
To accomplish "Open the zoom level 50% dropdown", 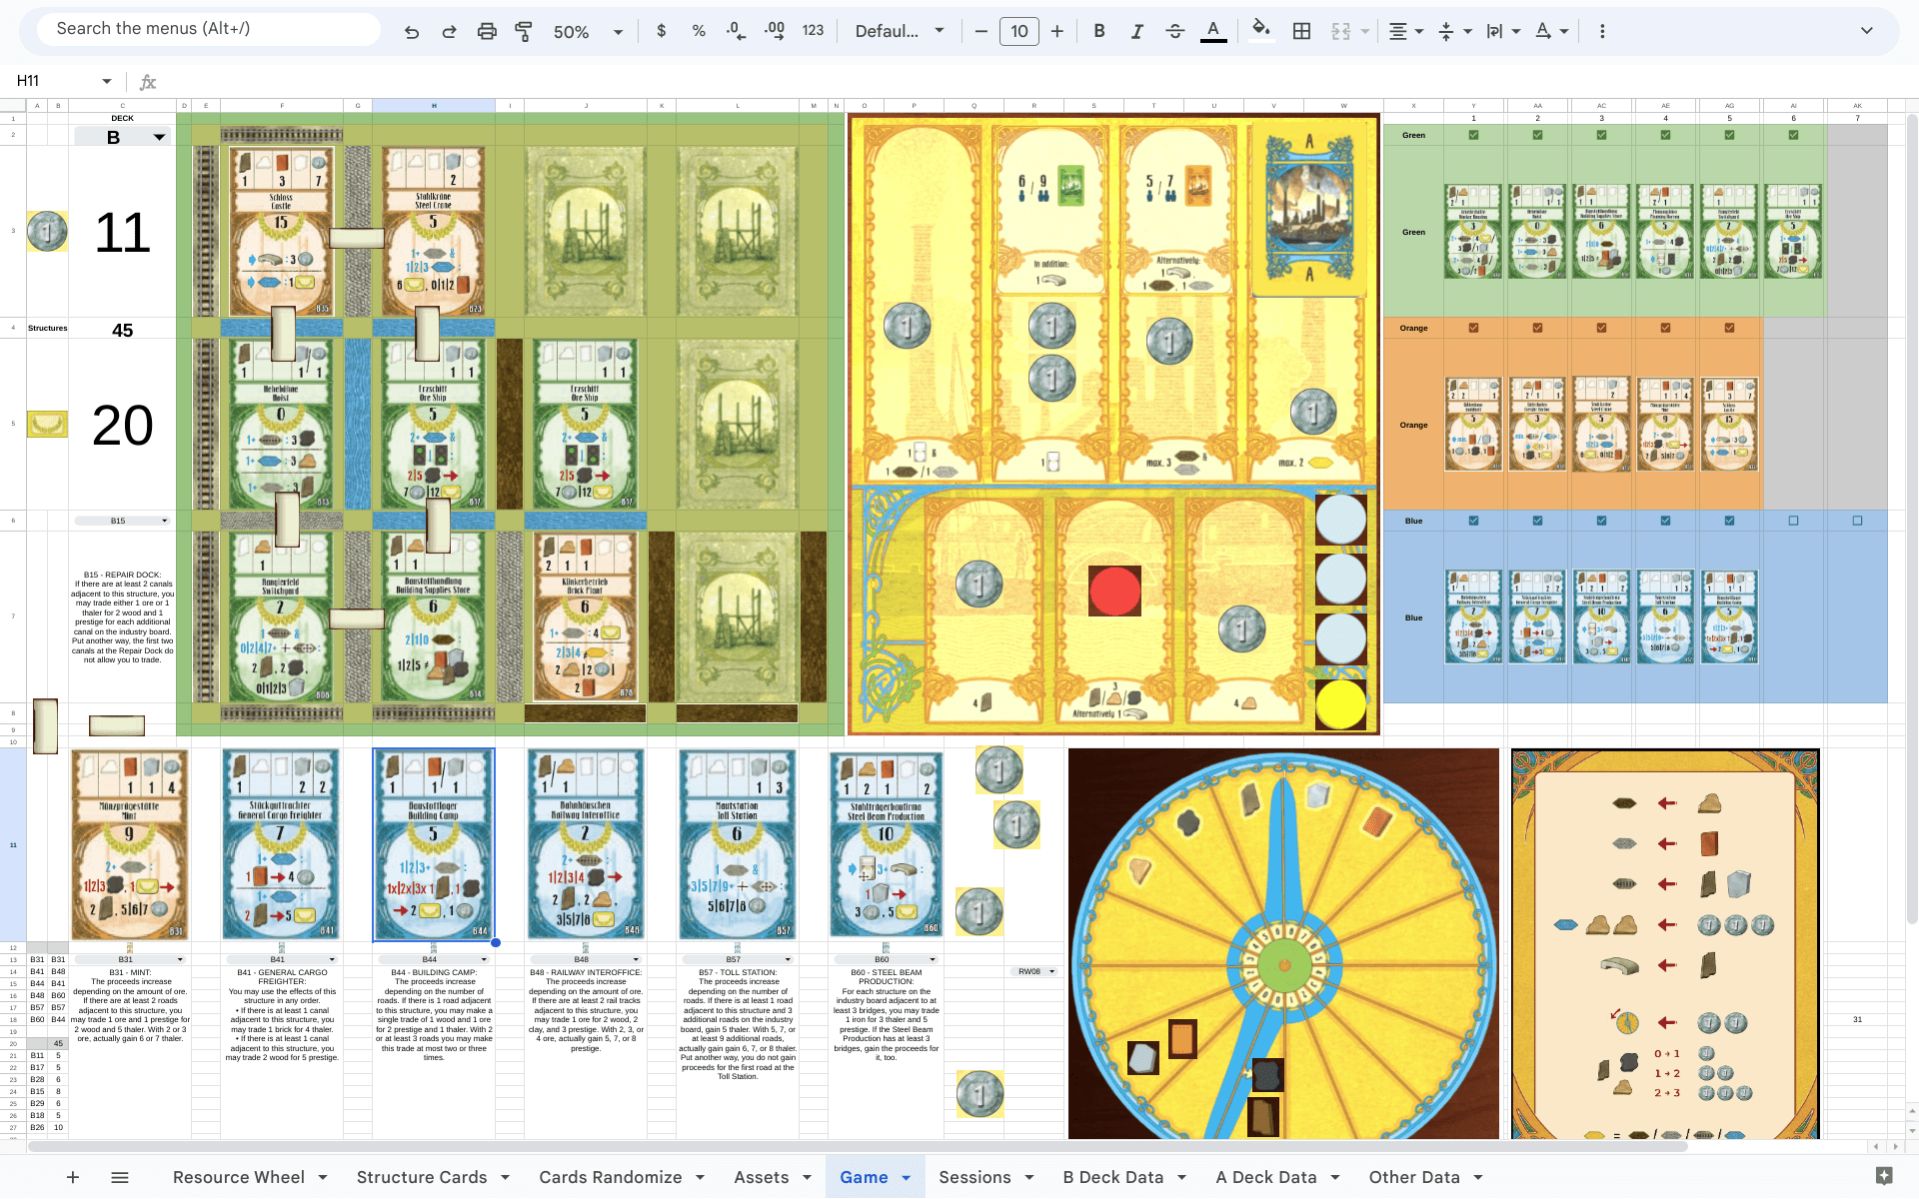I will (x=588, y=31).
